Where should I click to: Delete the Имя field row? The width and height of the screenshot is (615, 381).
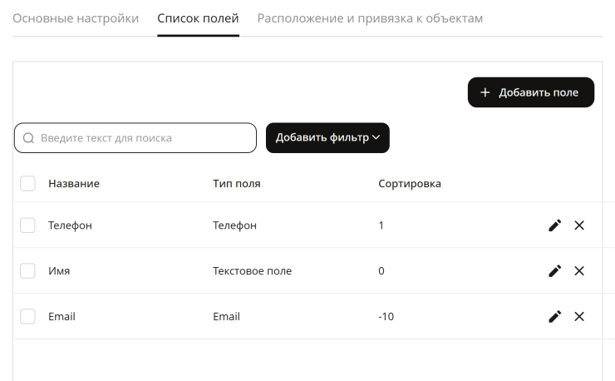[x=579, y=271]
